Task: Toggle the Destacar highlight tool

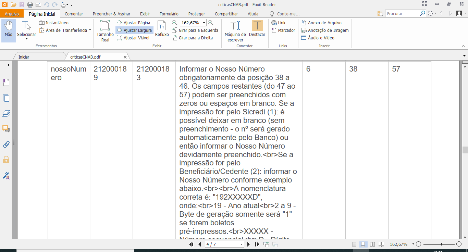Action: [x=257, y=29]
